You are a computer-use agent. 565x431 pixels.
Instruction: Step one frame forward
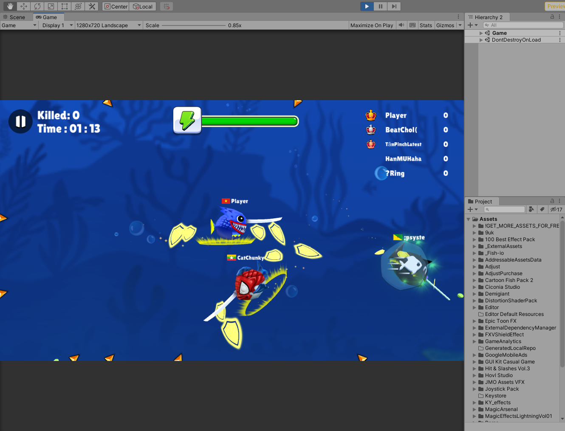pyautogui.click(x=394, y=6)
